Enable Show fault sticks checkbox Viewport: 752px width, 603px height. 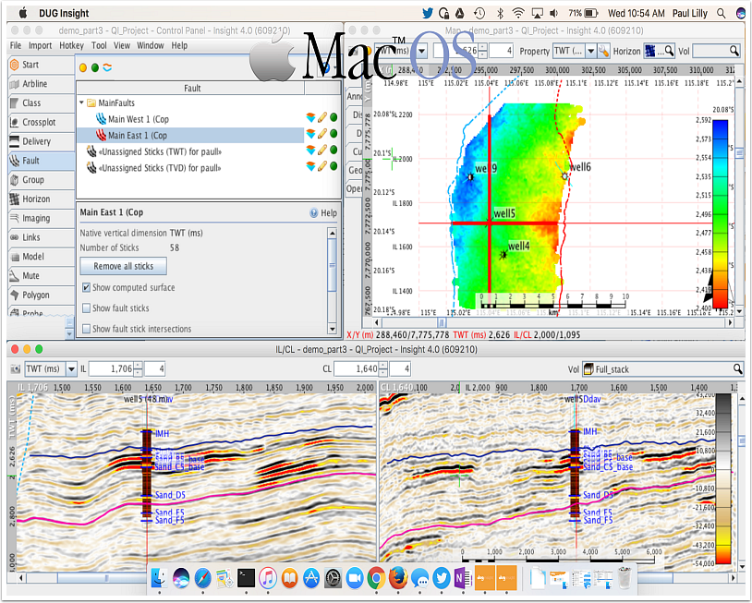86,308
